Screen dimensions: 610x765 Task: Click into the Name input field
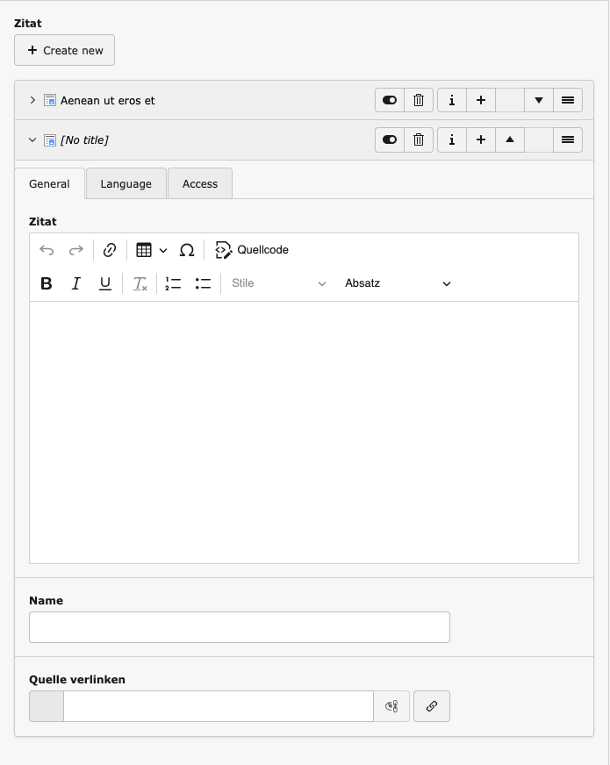point(240,627)
